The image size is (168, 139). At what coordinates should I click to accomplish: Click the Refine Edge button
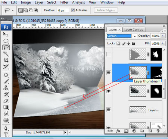(106, 10)
